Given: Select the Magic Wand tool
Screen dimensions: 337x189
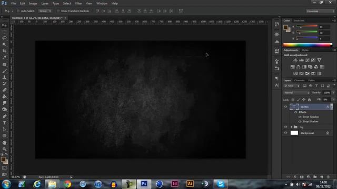Looking at the screenshot, I should pos(4,45).
